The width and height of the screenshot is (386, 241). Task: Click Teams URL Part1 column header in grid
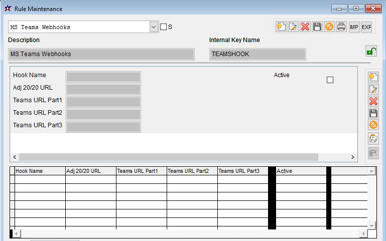142,171
